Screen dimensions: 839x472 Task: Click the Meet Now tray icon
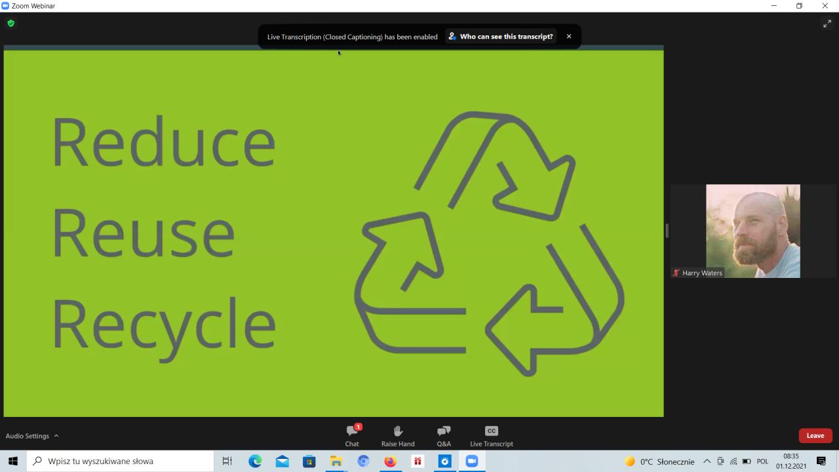pos(720,462)
